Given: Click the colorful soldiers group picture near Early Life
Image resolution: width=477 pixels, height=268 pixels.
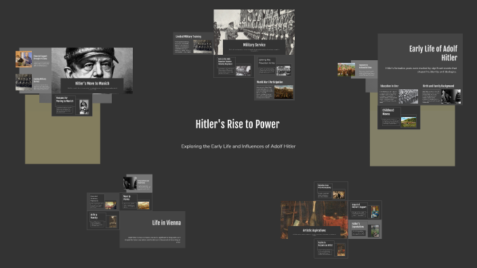Looking at the screenshot, I should [346, 70].
